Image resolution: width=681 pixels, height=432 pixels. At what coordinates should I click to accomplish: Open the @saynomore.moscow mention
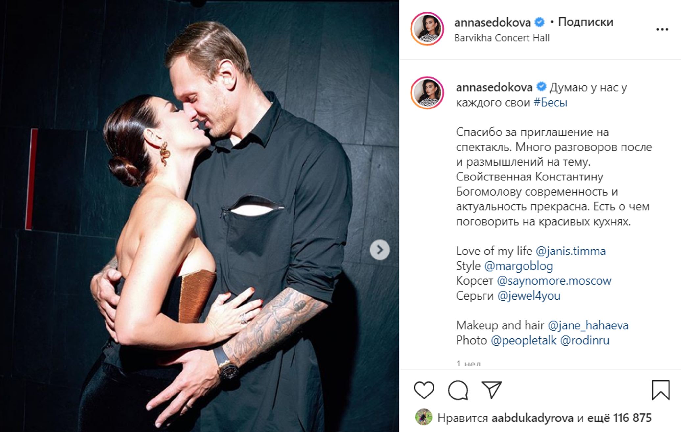click(554, 281)
